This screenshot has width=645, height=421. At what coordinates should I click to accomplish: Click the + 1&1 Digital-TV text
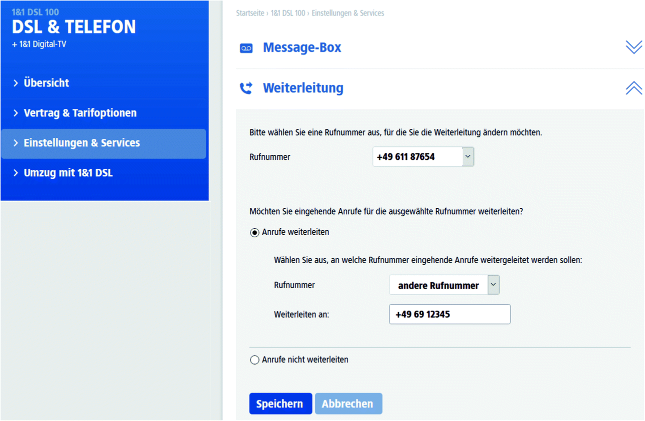tap(39, 44)
